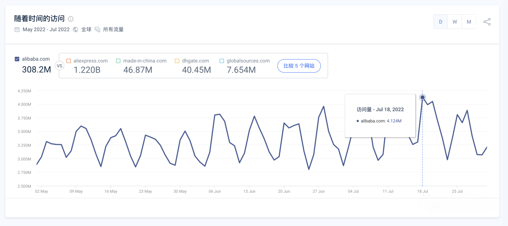Uncheck the alibaba.com checkbox
Image resolution: width=508 pixels, height=226 pixels.
[x=17, y=59]
